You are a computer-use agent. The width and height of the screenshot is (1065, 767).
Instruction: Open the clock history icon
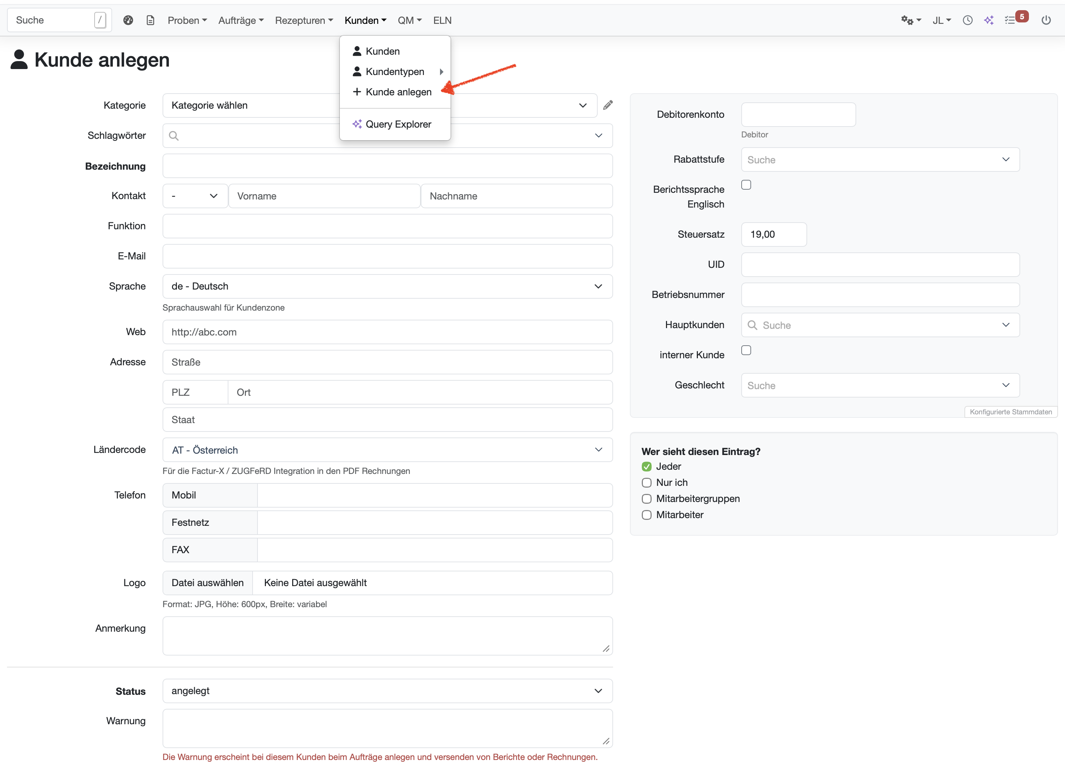(x=967, y=20)
